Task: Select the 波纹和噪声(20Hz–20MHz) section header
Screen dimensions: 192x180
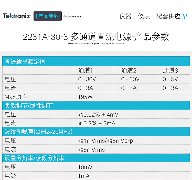Action: 38,132
